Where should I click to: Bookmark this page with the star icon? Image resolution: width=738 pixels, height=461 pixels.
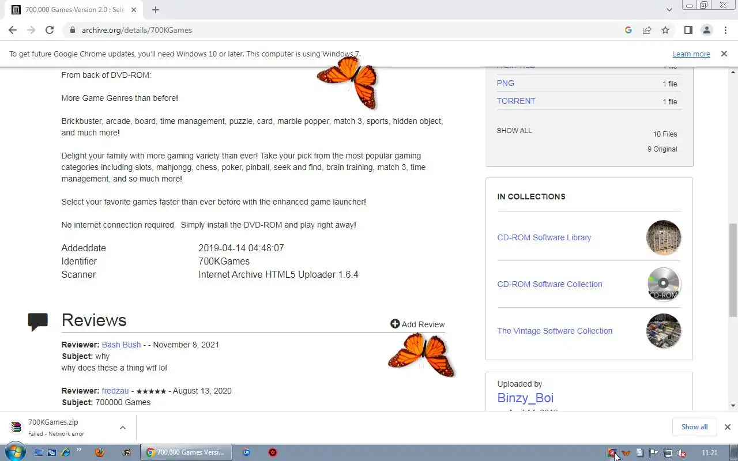[x=665, y=30]
